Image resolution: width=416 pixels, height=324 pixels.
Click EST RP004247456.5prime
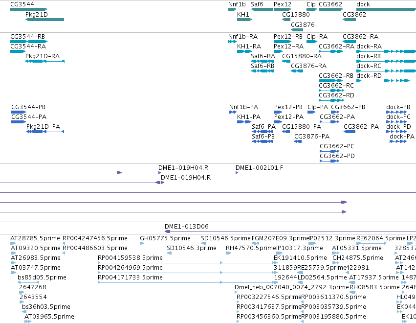pos(64,243)
